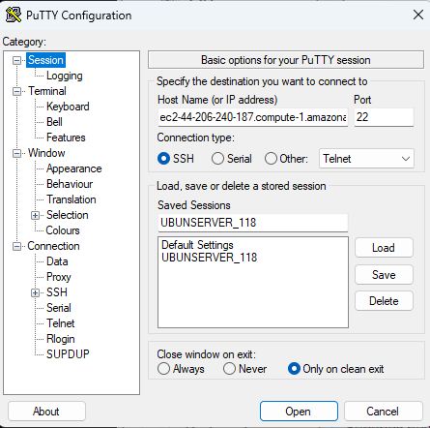Open the SUPDUP settings category

tap(68, 354)
